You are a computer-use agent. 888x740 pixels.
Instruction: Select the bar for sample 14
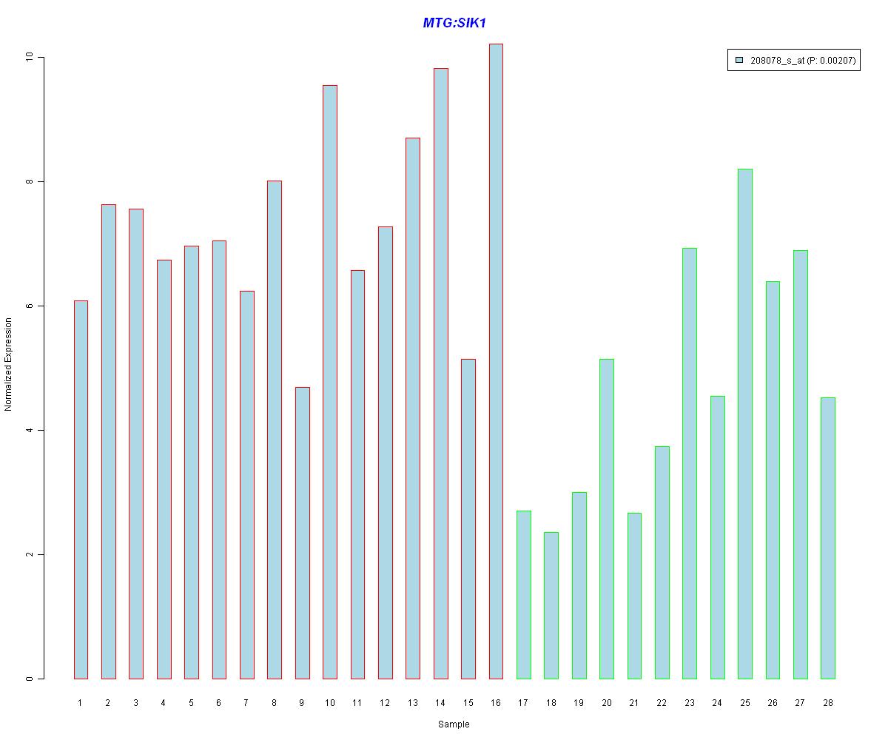pos(440,373)
